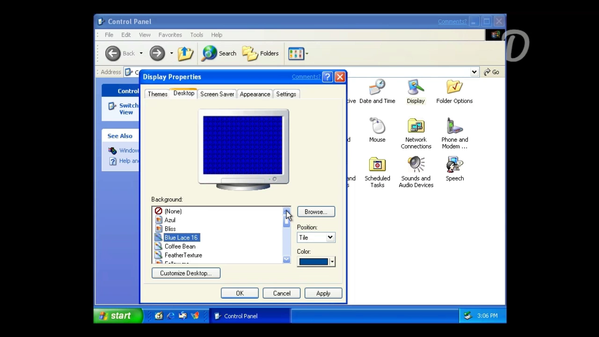
Task: Switch to the Screen Saver tab
Action: click(217, 94)
